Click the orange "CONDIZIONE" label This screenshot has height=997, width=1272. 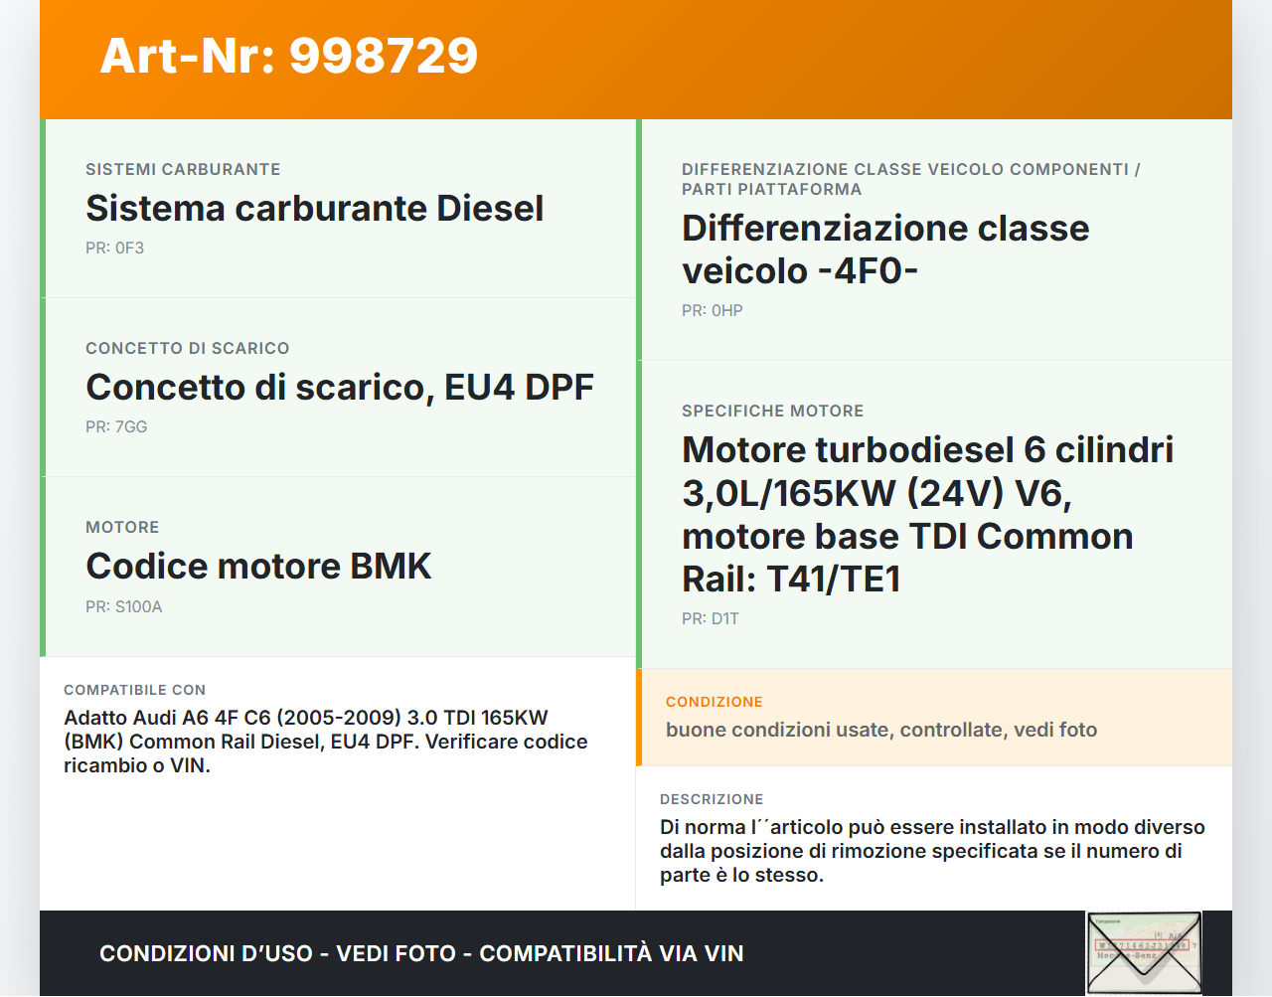coord(714,702)
